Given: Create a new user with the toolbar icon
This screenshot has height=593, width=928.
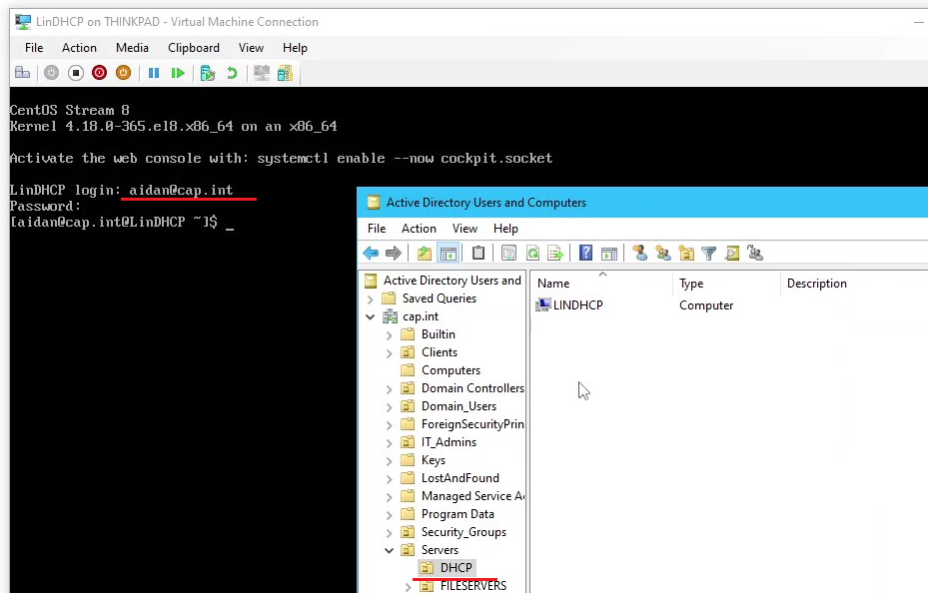Looking at the screenshot, I should coord(639,253).
